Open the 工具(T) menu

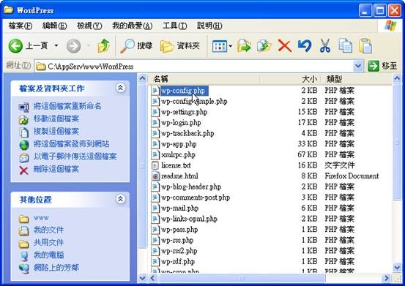point(174,26)
